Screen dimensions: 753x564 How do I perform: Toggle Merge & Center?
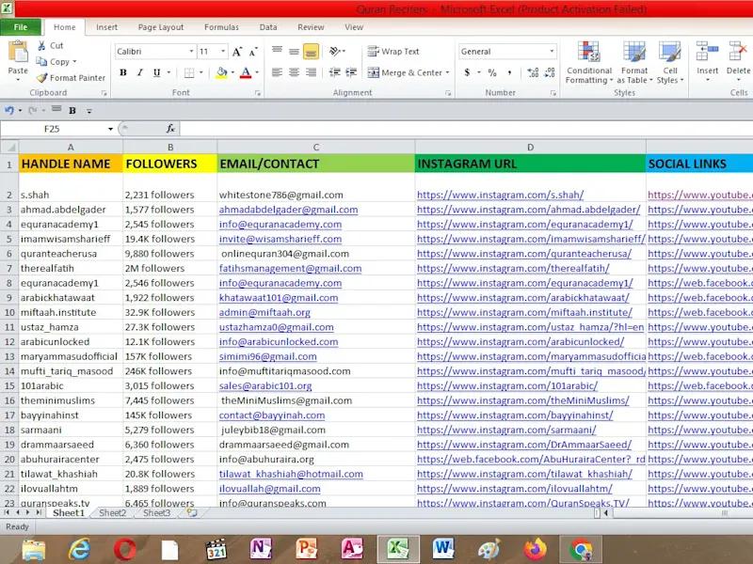coord(405,73)
